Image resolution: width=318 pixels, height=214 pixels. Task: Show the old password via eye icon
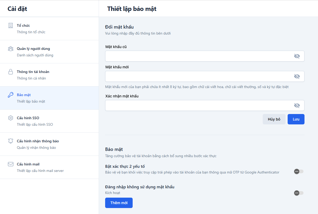tap(297, 56)
